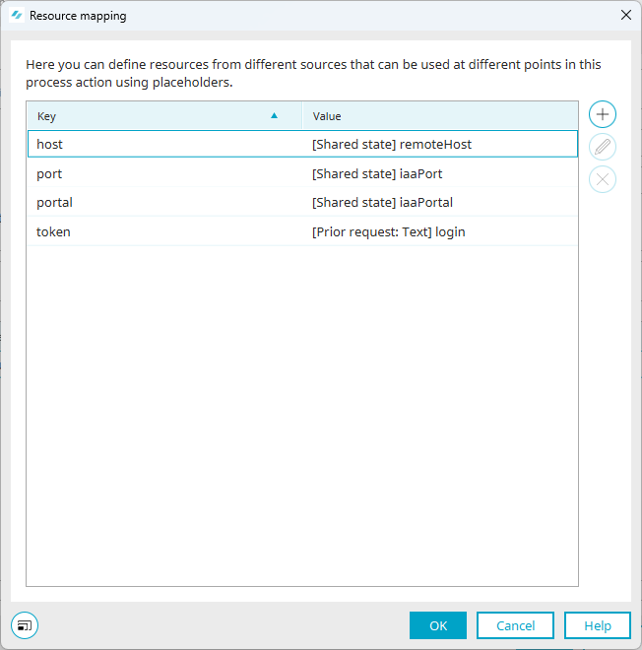
Task: Click the iaaPort shared state value
Action: 377,173
